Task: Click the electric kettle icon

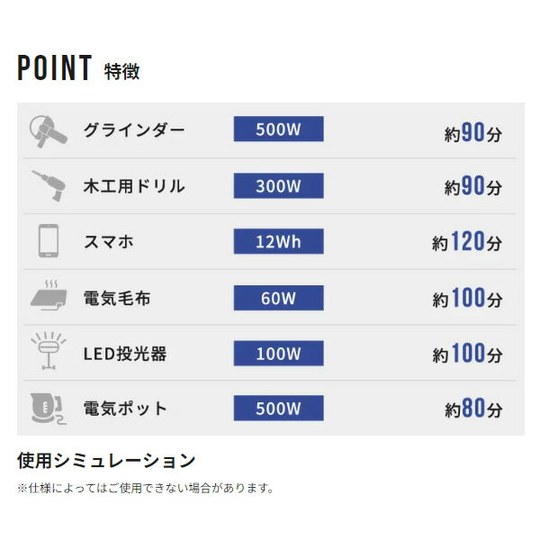Action: tap(45, 408)
